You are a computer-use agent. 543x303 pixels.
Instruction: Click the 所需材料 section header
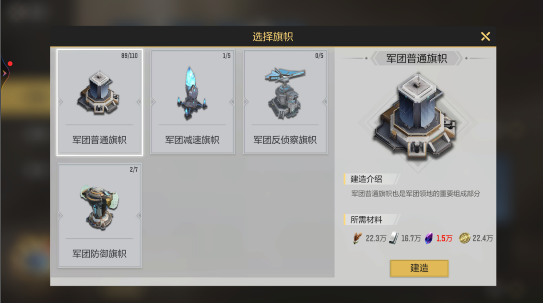[x=366, y=220]
